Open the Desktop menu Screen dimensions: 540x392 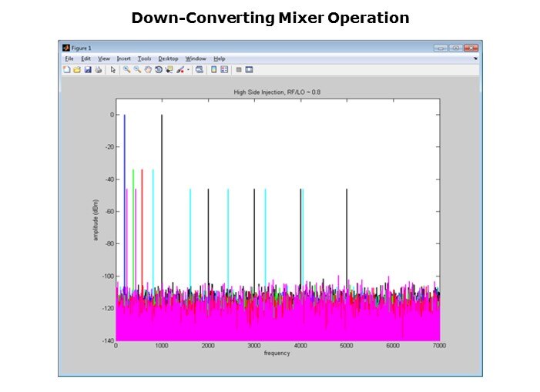pos(168,59)
